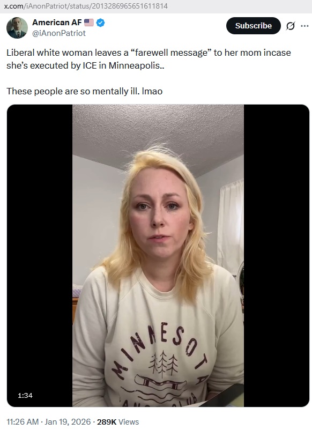This screenshot has height=430, width=312.
Task: Click the left black letterbox of the video
Action: pos(40,255)
